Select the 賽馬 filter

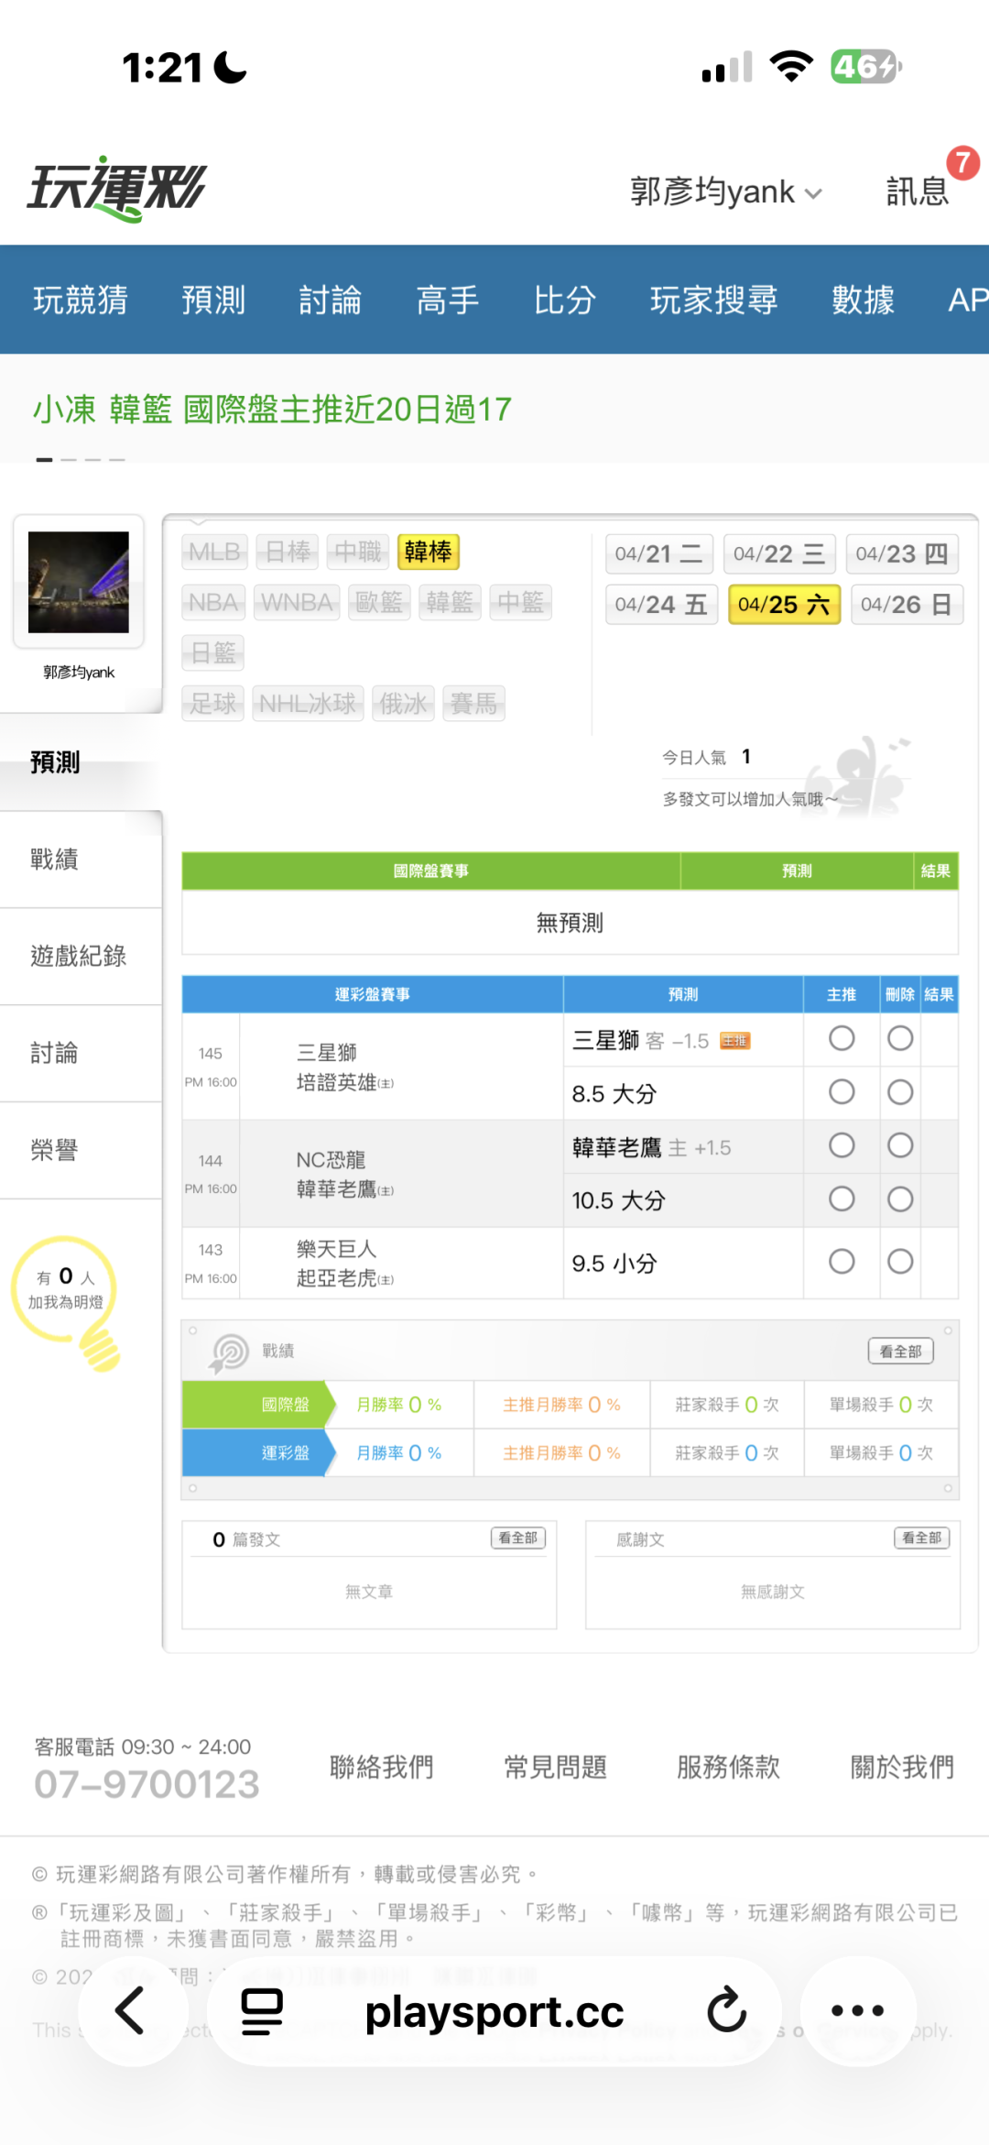pyautogui.click(x=473, y=704)
